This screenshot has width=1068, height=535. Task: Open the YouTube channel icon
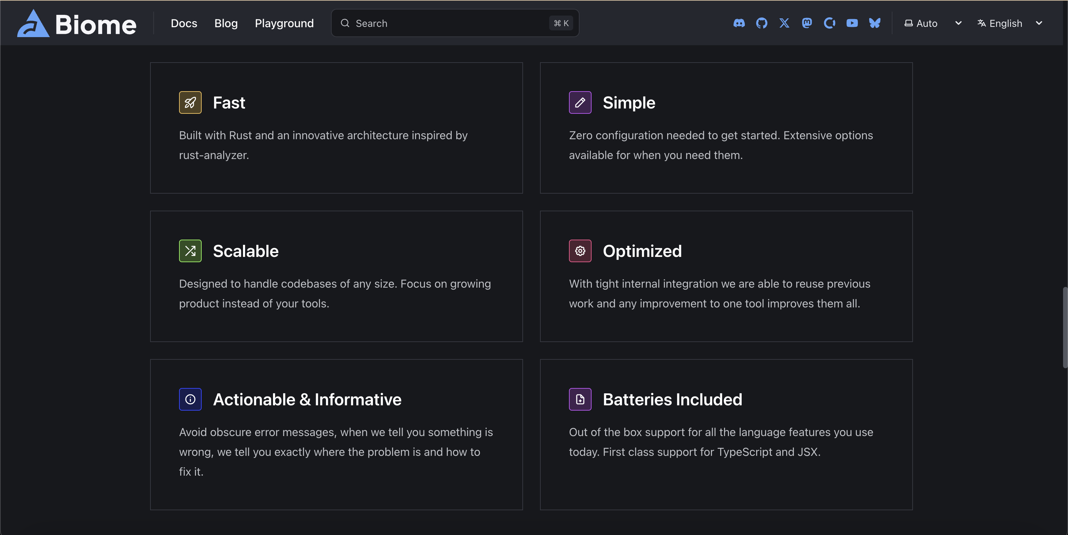pos(852,23)
